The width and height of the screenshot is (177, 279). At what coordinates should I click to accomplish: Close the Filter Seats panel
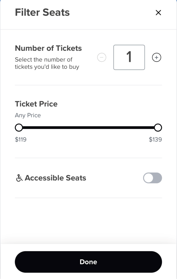point(158,13)
